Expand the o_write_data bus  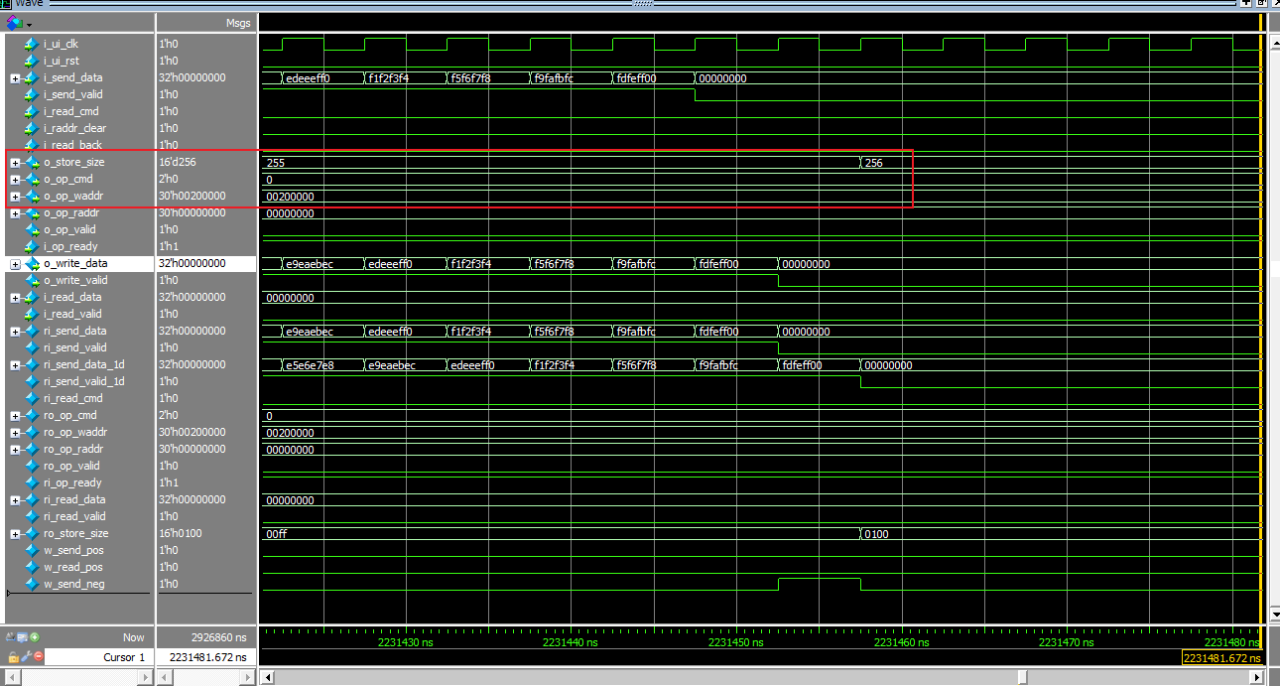point(15,263)
